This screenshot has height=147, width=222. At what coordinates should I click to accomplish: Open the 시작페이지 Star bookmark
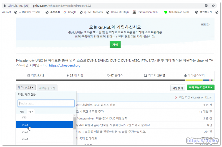pos(28,12)
